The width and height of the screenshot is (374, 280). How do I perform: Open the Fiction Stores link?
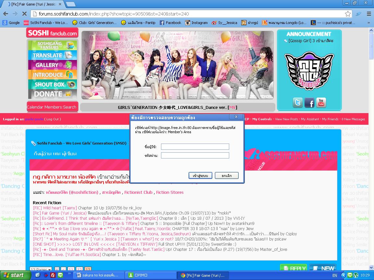click(x=170, y=192)
